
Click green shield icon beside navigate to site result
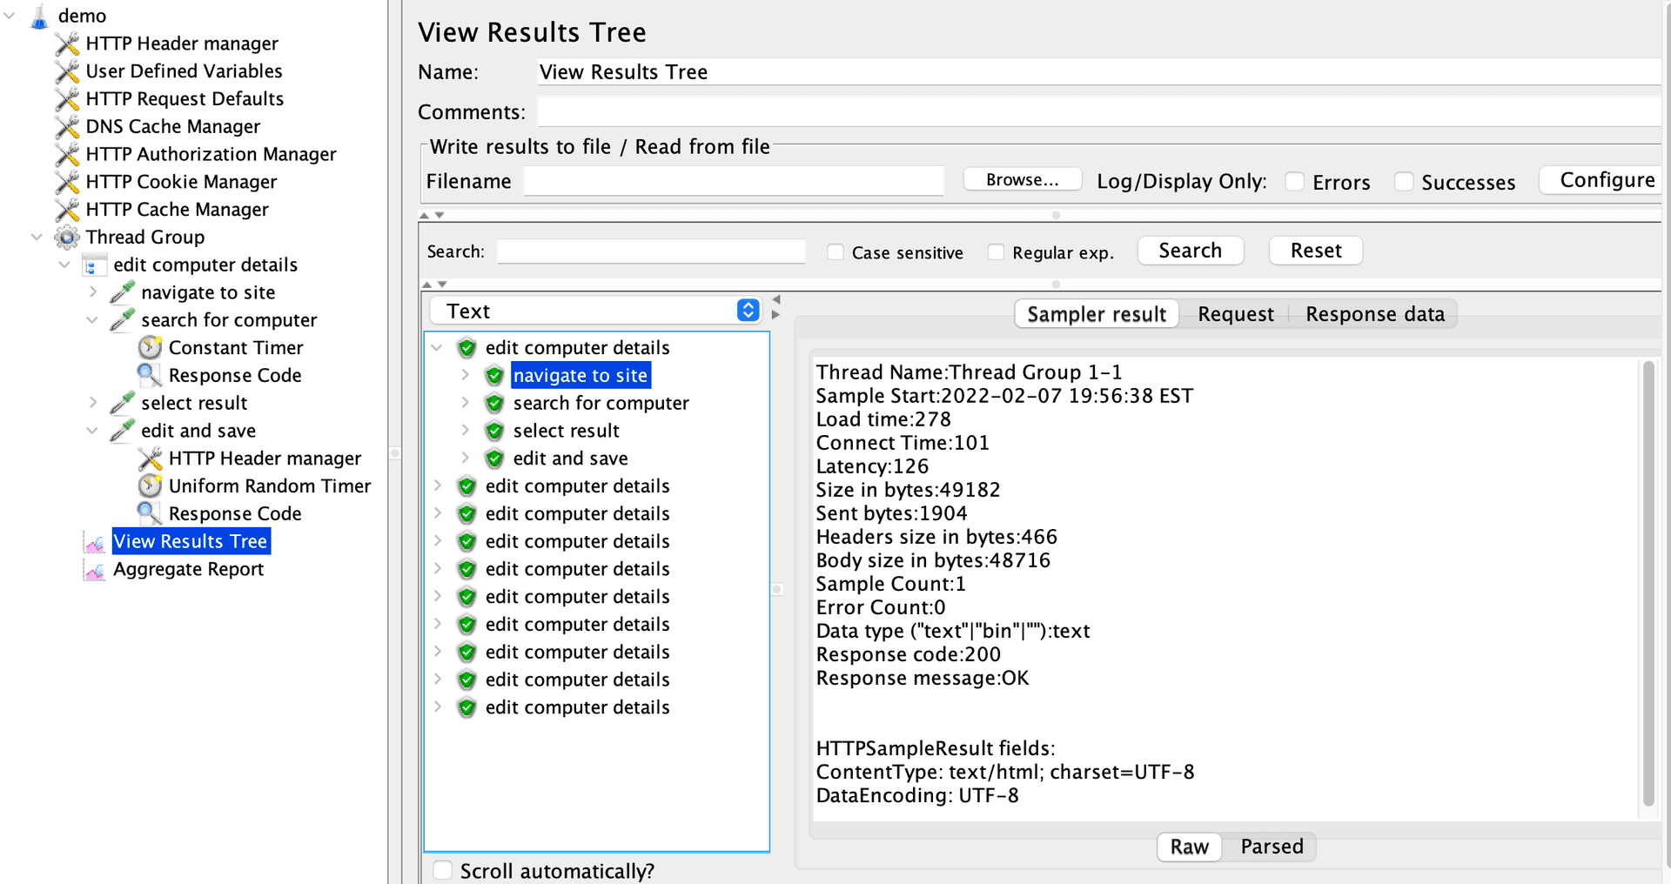pos(494,376)
